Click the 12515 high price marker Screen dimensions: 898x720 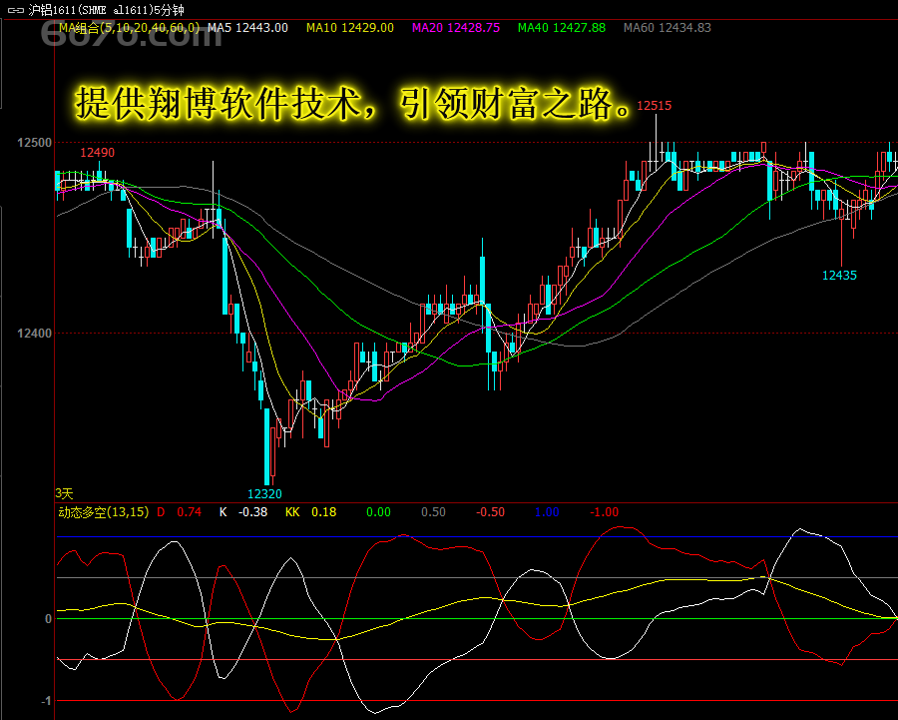pos(654,105)
